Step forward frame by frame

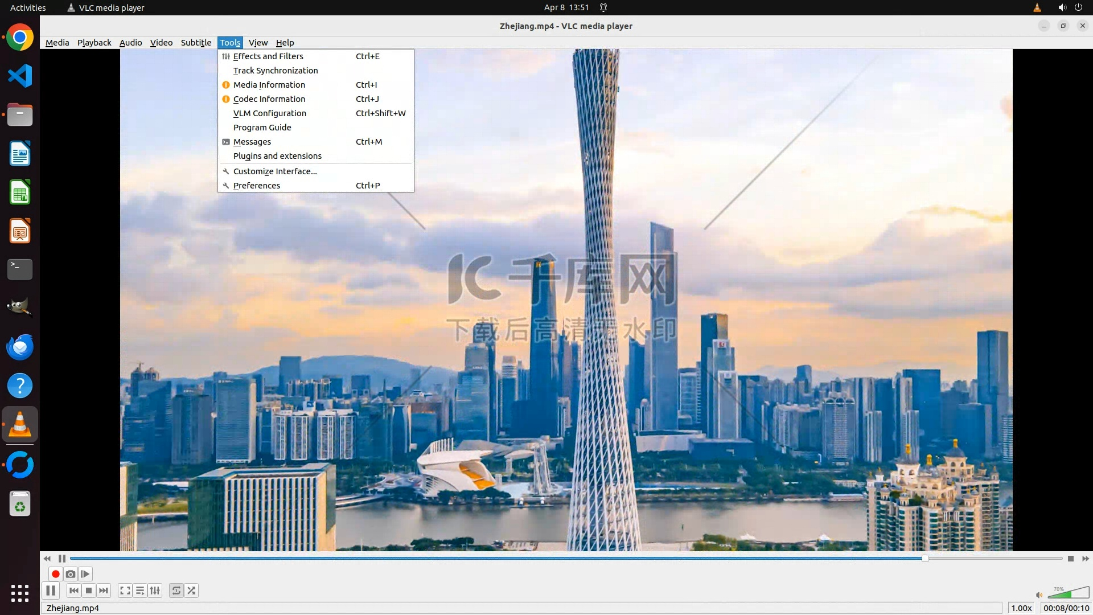click(85, 574)
